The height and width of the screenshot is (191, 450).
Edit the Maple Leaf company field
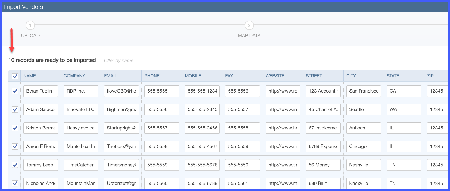81,146
